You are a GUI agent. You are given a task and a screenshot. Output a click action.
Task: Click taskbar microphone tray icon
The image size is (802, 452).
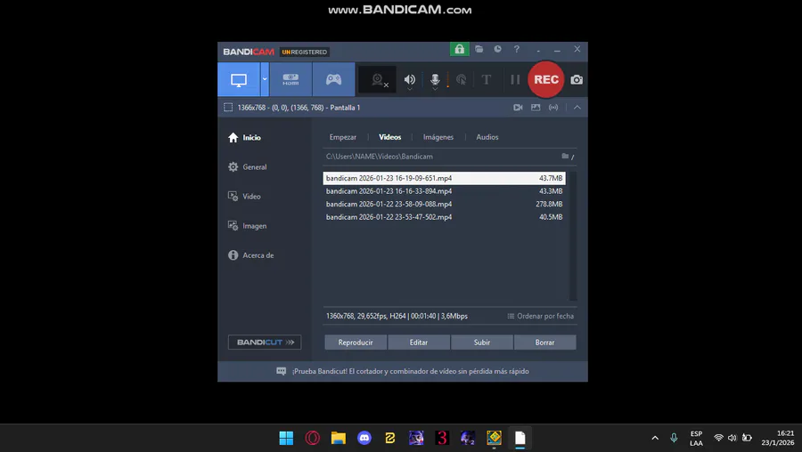pos(674,438)
